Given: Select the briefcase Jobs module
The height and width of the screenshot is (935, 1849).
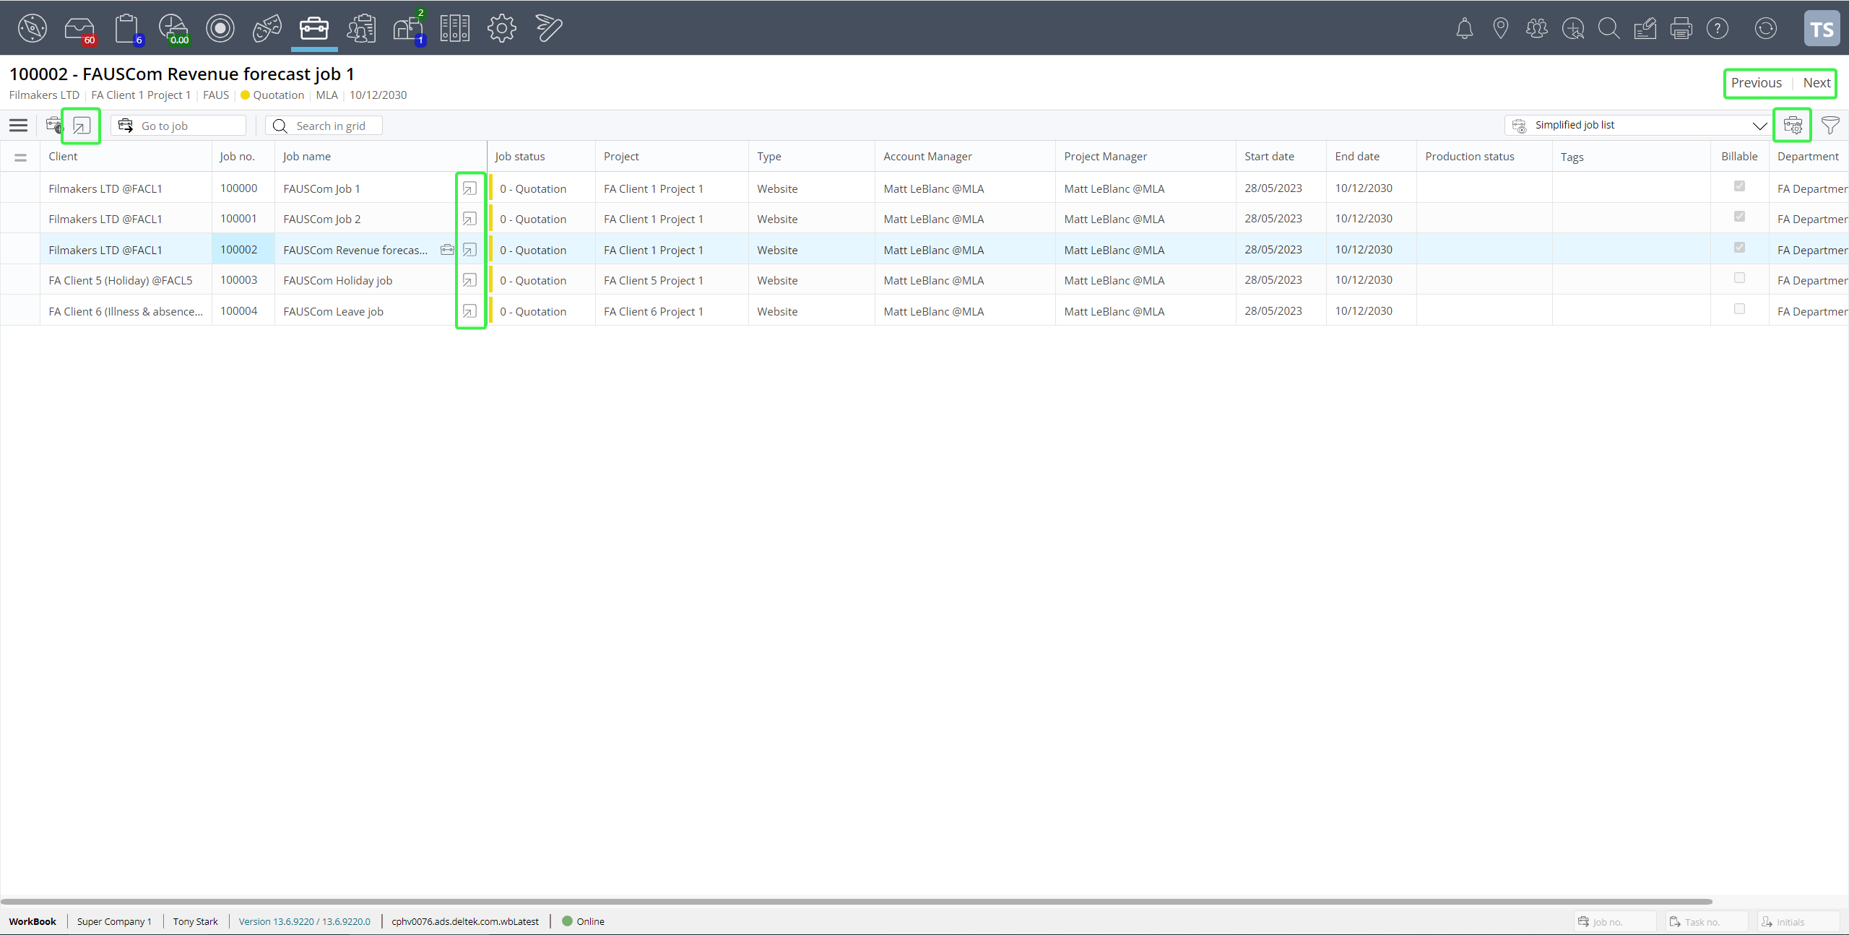Looking at the screenshot, I should (x=314, y=28).
